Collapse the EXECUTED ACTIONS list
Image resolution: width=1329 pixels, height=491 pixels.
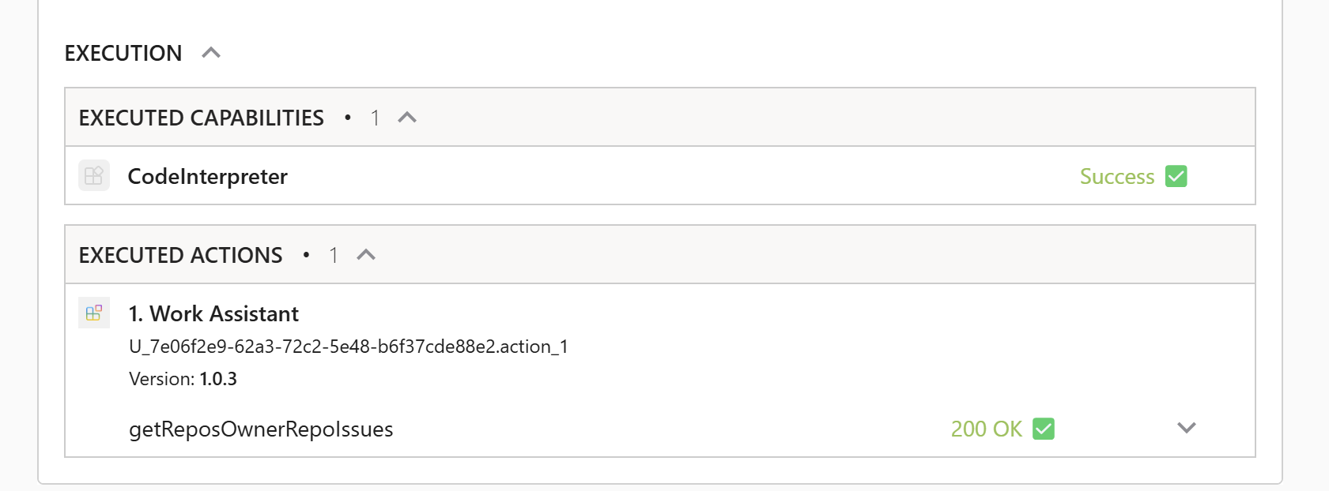(x=365, y=254)
